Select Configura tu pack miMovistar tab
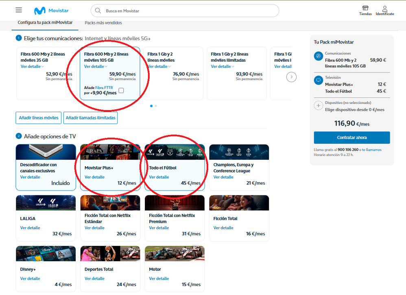 [x=45, y=22]
